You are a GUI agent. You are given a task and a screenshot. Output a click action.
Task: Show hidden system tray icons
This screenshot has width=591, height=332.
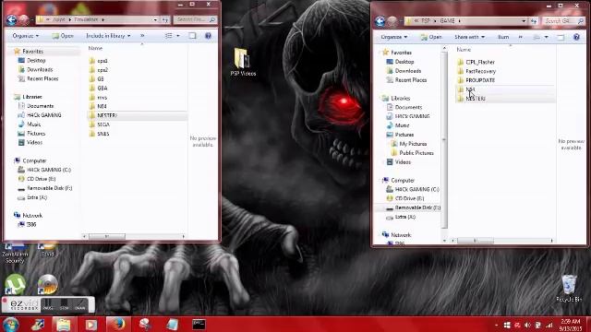pos(496,325)
